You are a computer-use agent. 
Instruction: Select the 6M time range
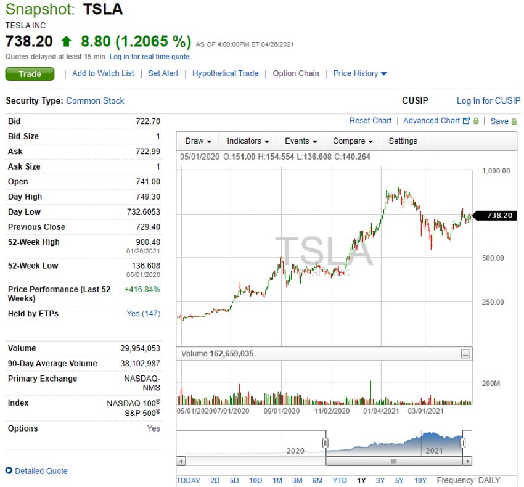[x=317, y=481]
